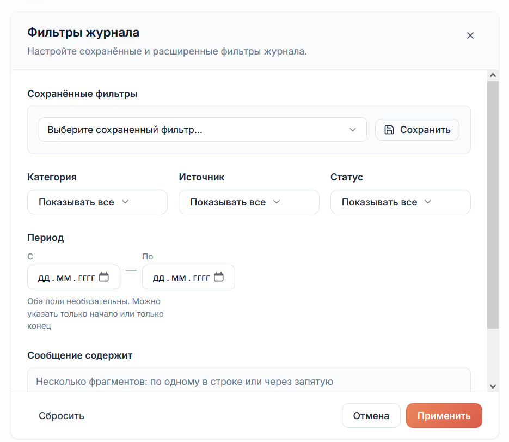This screenshot has height=442, width=509.
Task: Expand the Источник dropdown
Action: pos(249,202)
